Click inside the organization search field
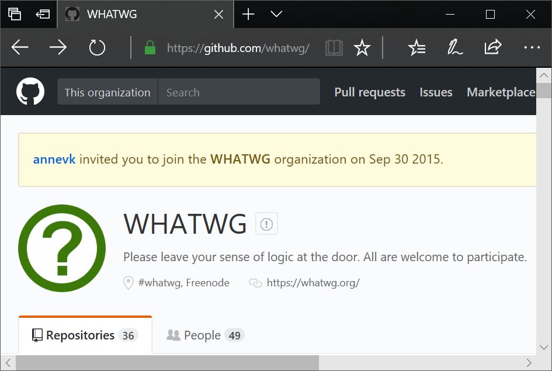Viewport: 552px width, 371px height. tap(239, 92)
